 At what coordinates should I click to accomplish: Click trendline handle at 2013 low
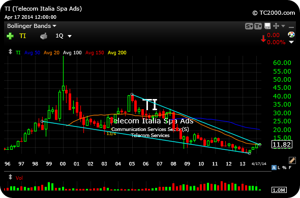tap(250, 153)
